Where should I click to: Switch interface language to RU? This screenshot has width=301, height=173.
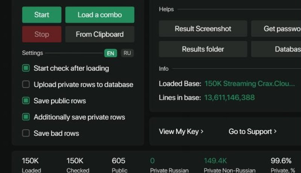pos(127,53)
